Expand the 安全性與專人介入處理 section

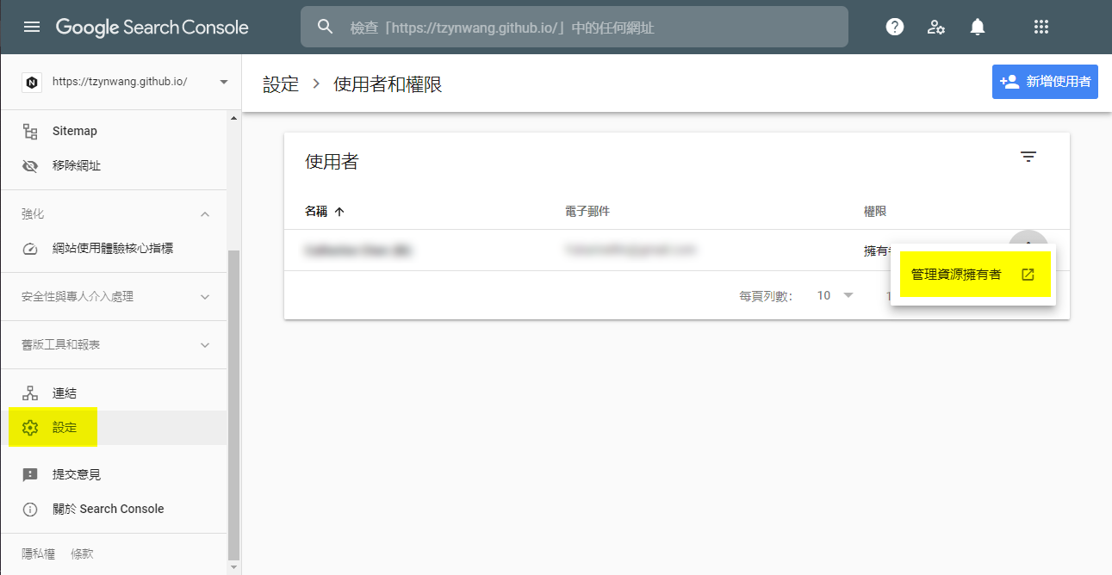pos(205,296)
